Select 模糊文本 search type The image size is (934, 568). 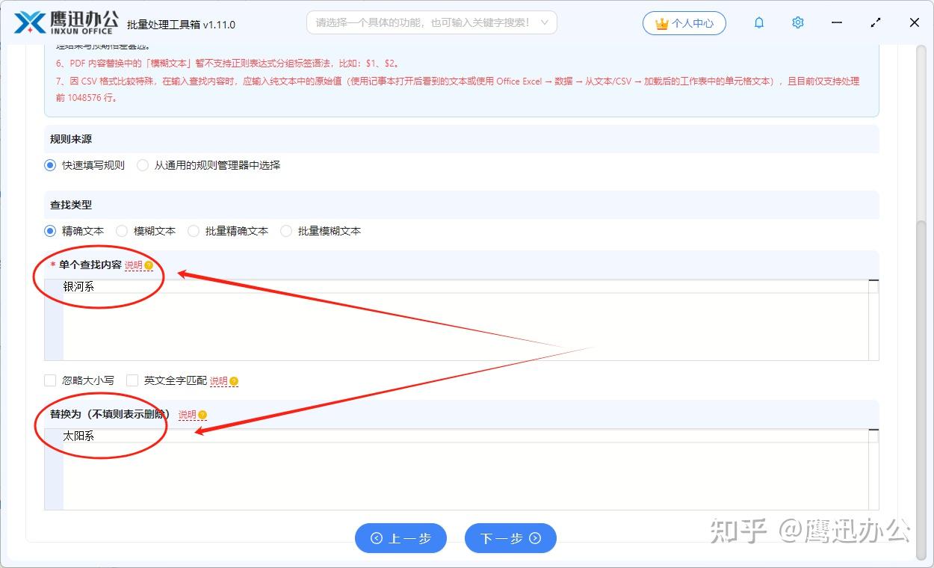point(122,231)
